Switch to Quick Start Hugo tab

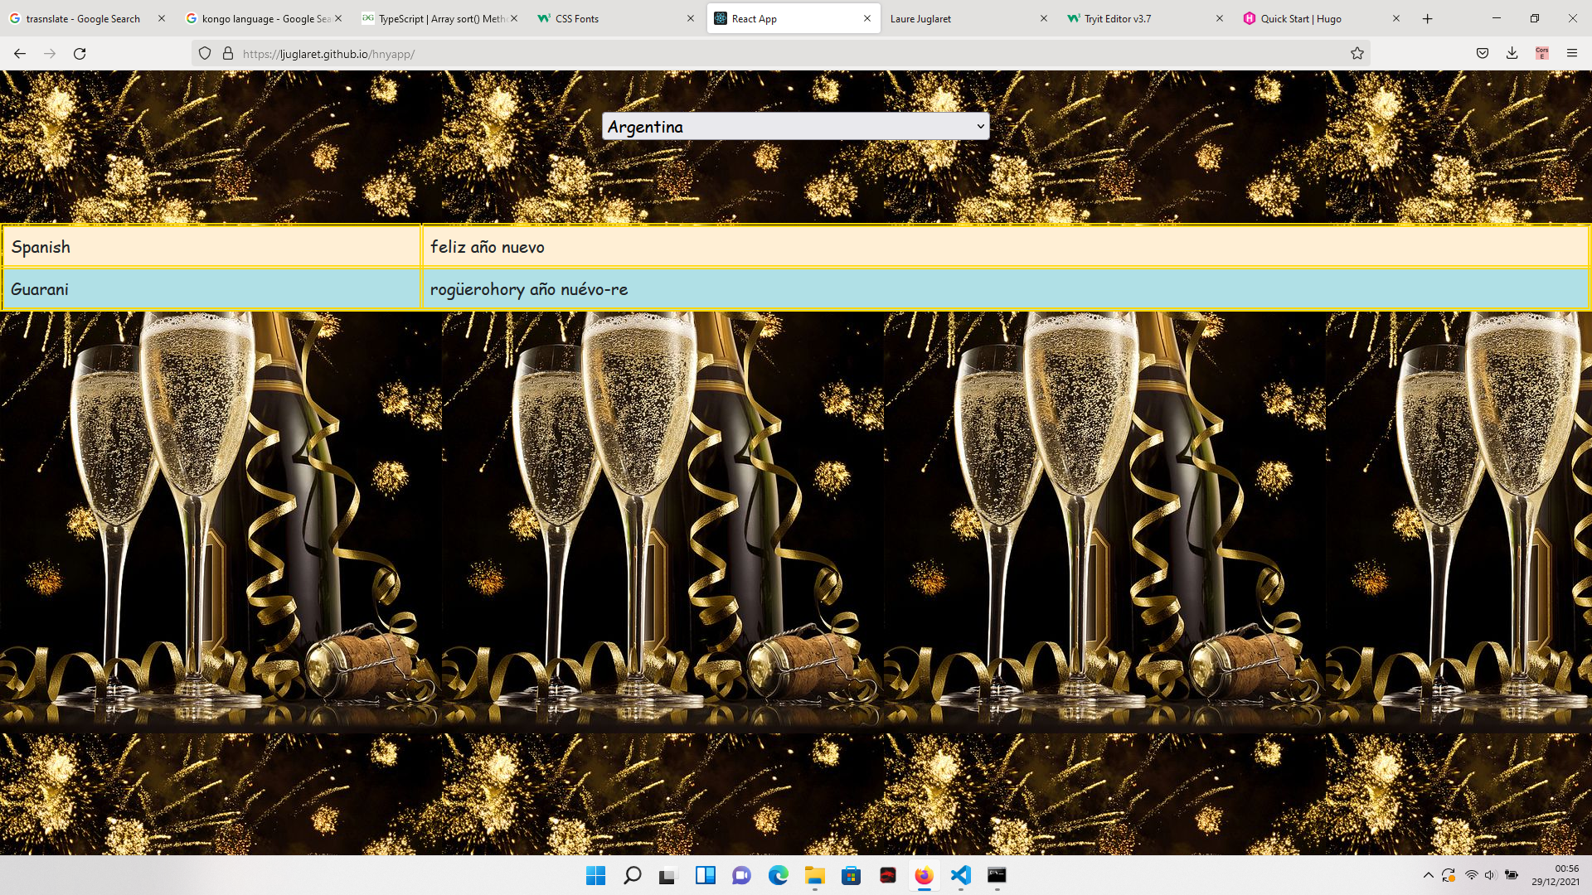tap(1310, 18)
